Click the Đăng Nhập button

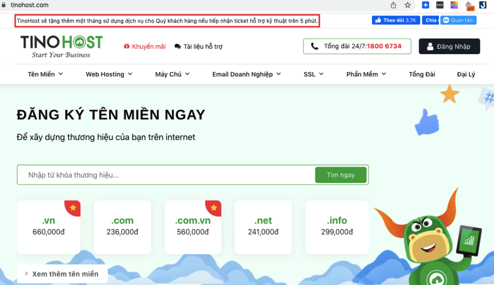click(x=449, y=46)
